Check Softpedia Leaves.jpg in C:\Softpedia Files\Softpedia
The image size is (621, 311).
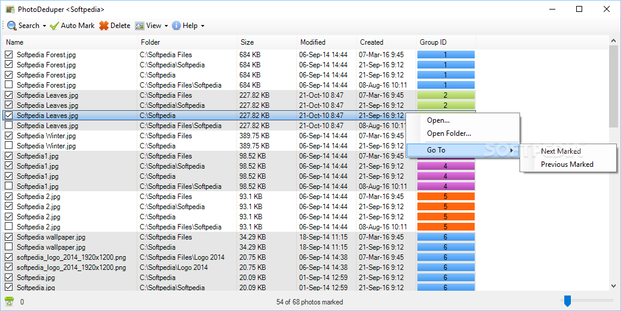[x=9, y=125]
